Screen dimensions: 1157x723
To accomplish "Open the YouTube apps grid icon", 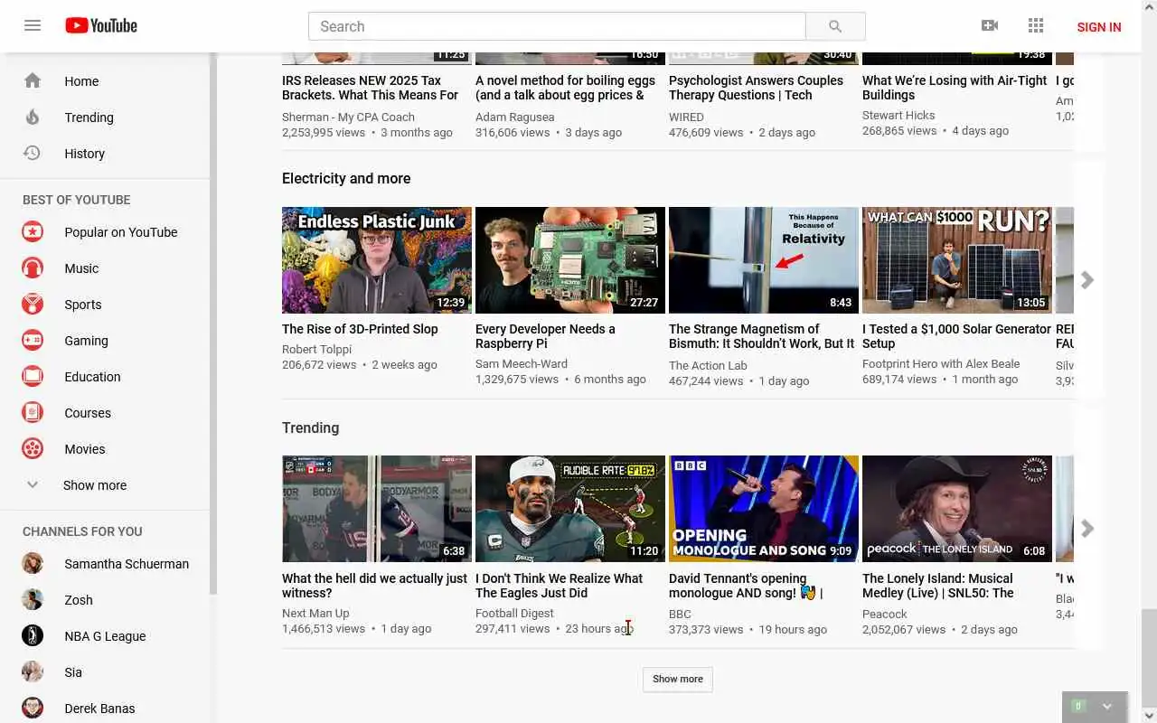I will [1036, 25].
